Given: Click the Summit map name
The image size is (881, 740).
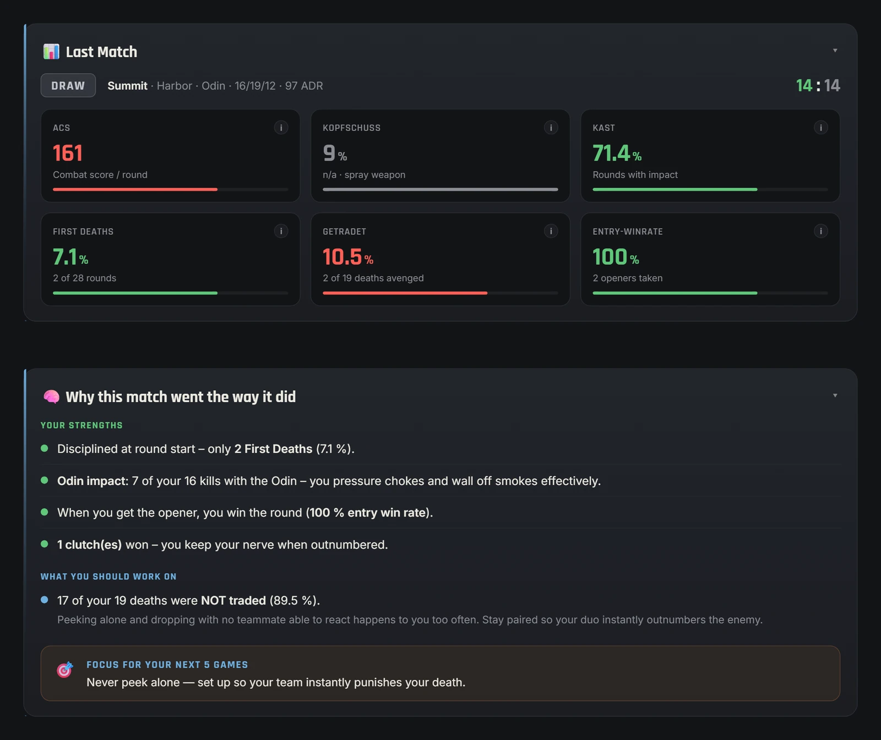Looking at the screenshot, I should coord(127,86).
